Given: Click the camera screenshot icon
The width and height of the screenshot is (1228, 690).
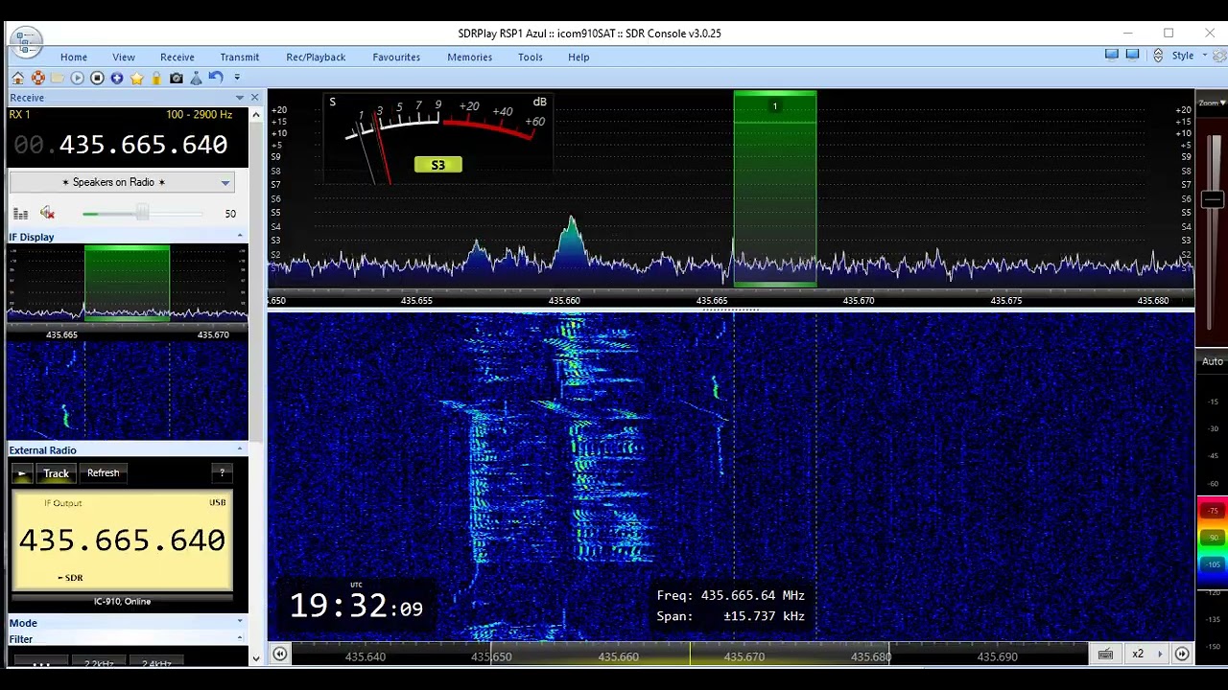Looking at the screenshot, I should click(x=177, y=78).
